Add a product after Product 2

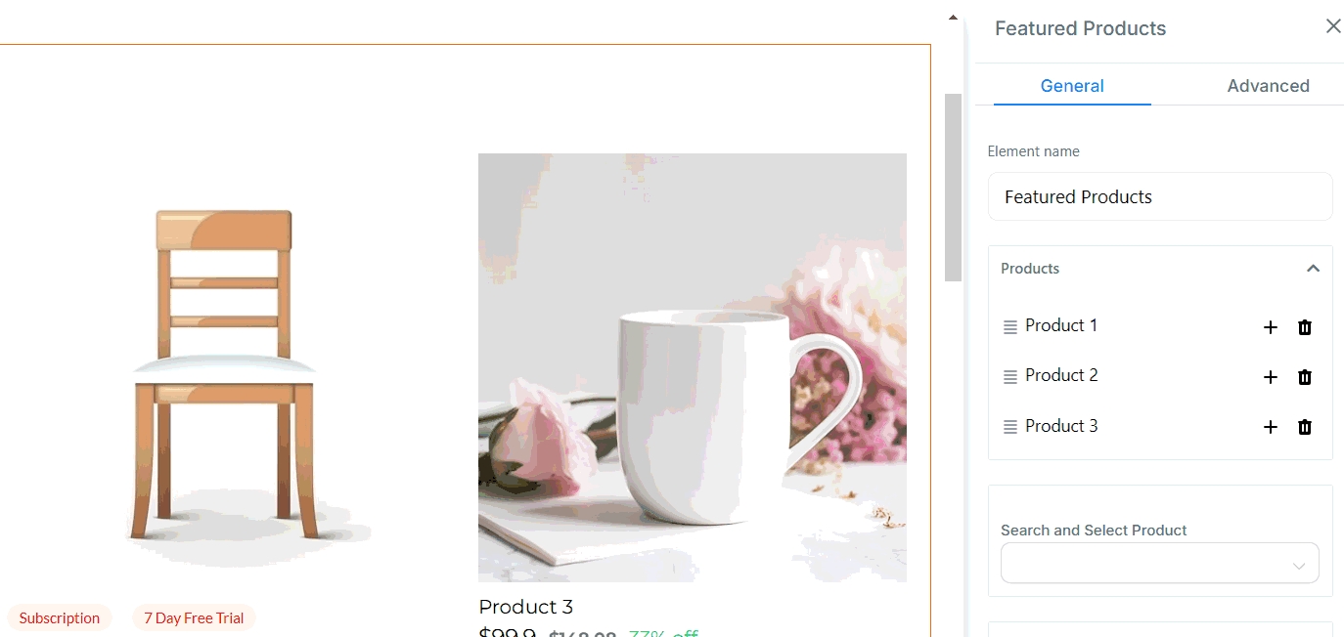(1271, 377)
